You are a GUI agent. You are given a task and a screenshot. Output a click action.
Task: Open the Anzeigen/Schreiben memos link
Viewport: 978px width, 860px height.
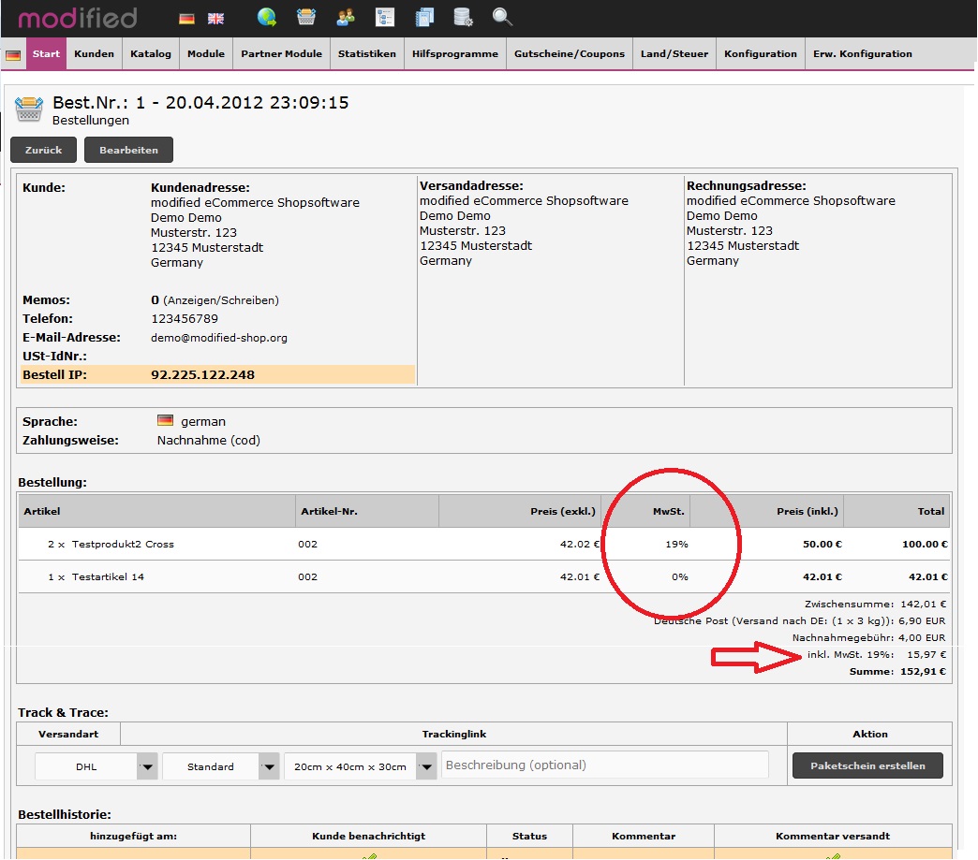tap(221, 301)
